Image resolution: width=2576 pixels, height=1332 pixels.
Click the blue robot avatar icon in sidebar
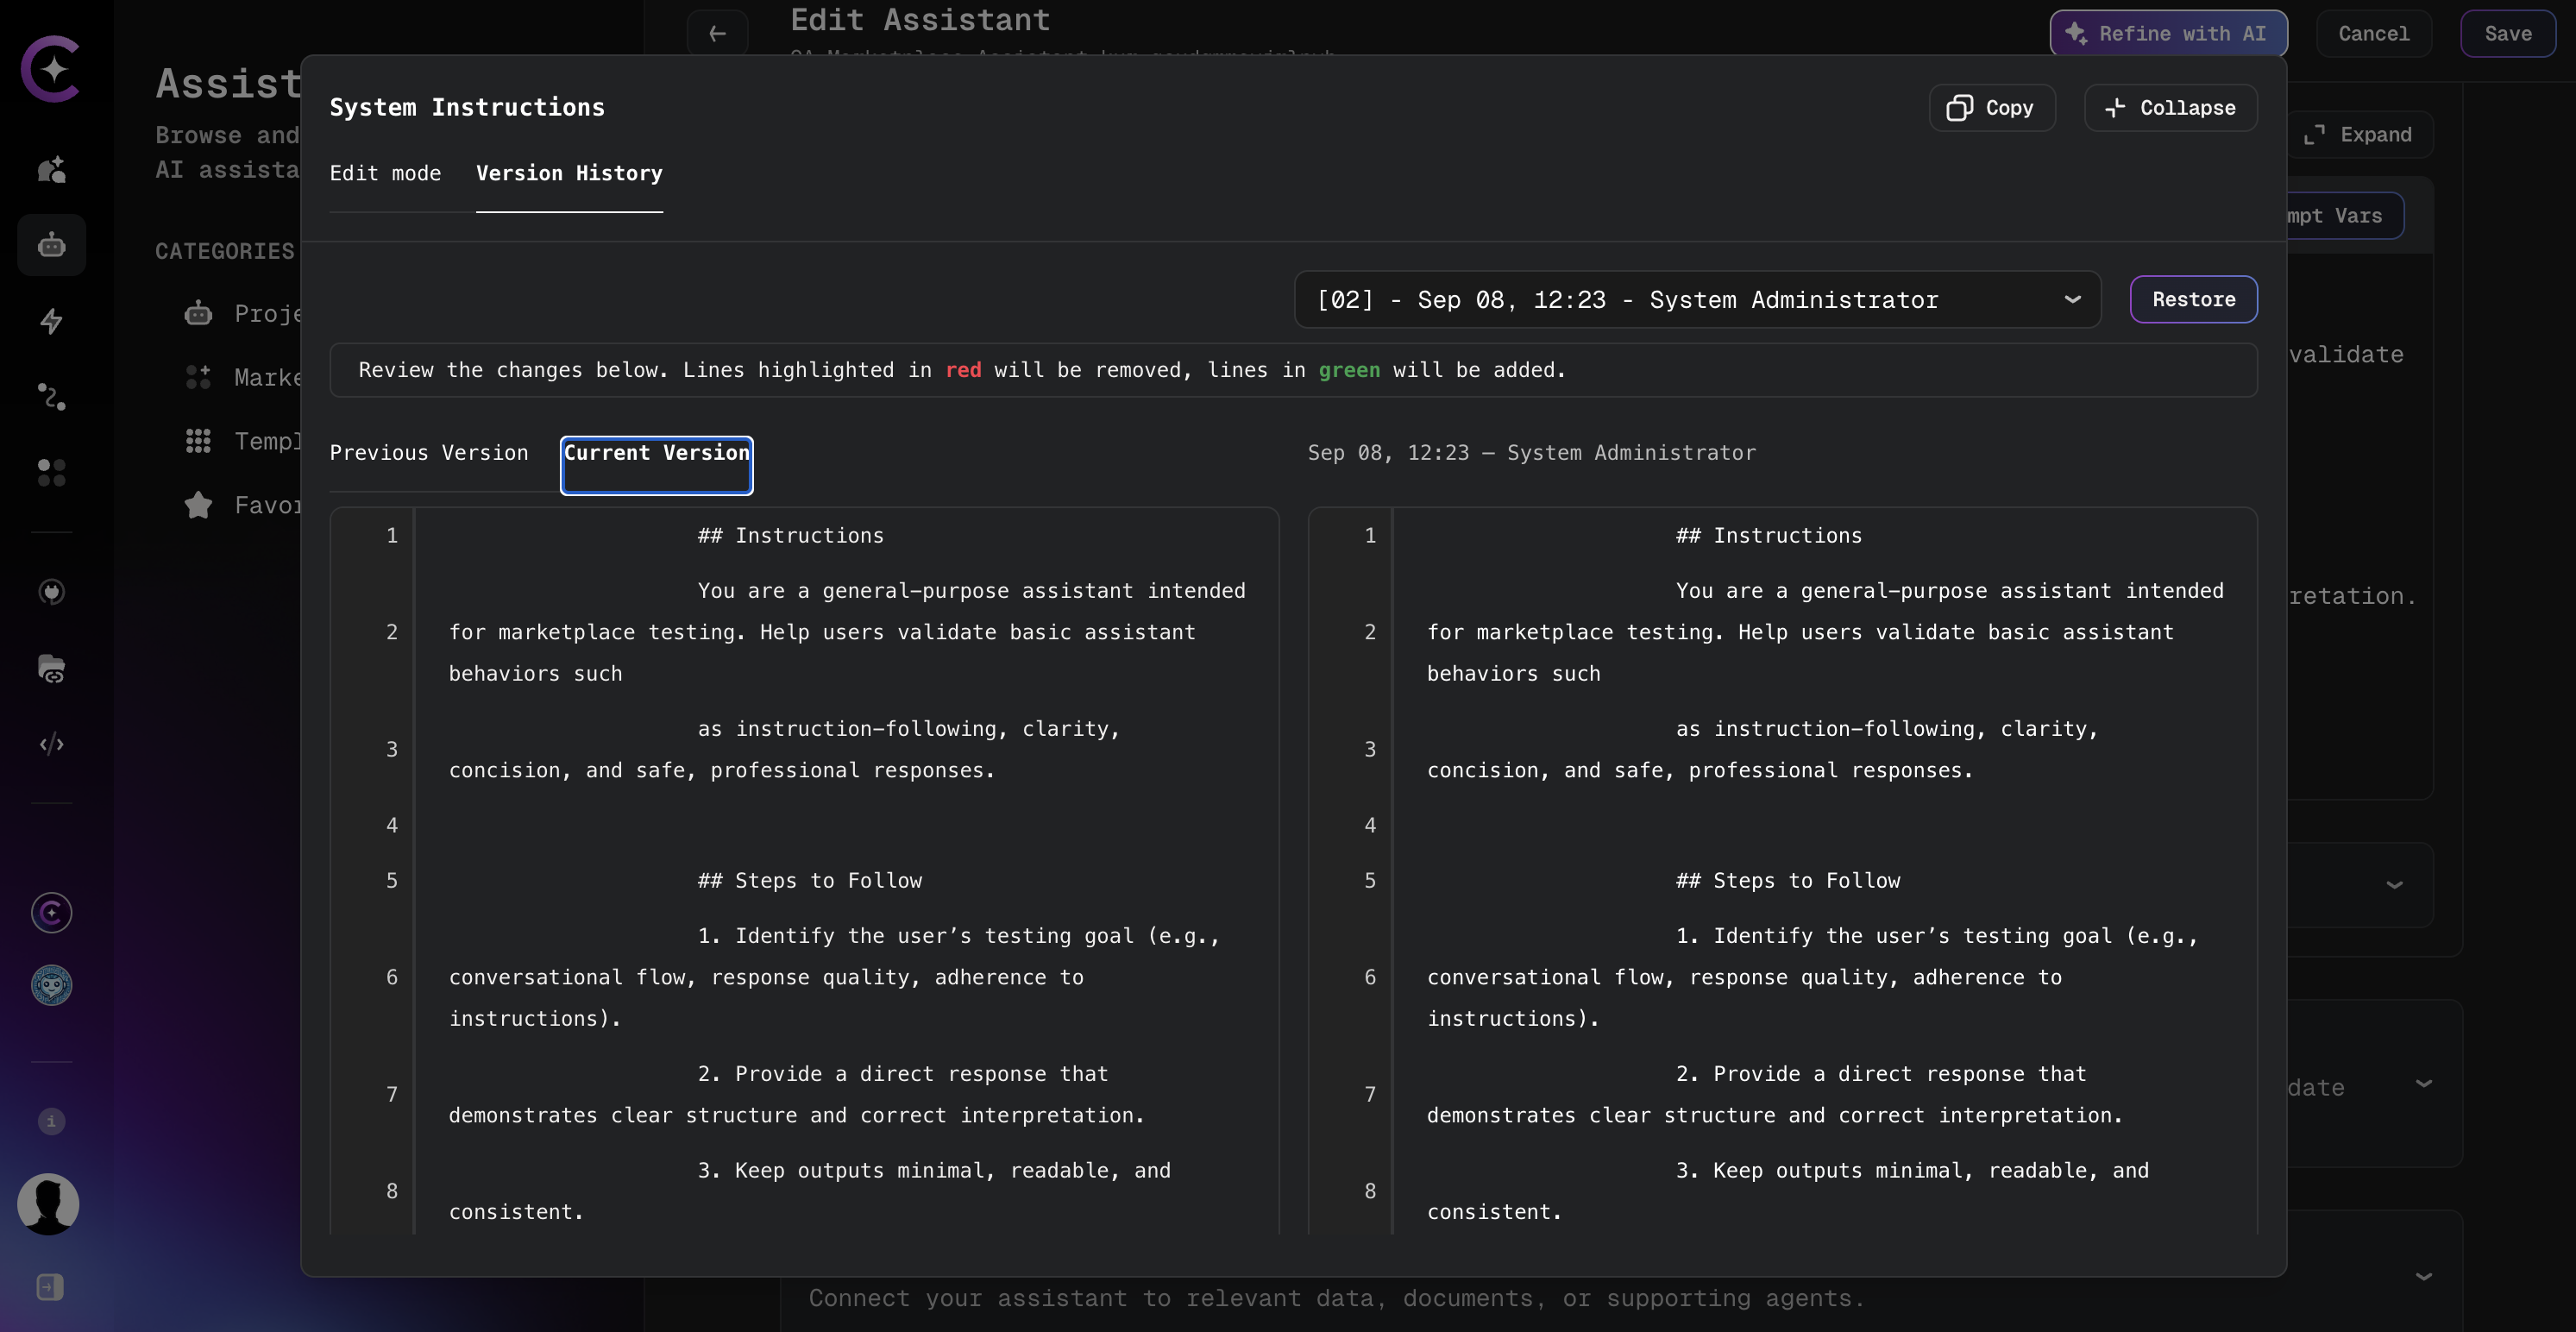(x=51, y=985)
